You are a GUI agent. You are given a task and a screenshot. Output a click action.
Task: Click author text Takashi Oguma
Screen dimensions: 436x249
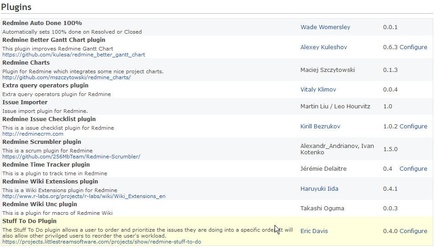[x=322, y=208]
